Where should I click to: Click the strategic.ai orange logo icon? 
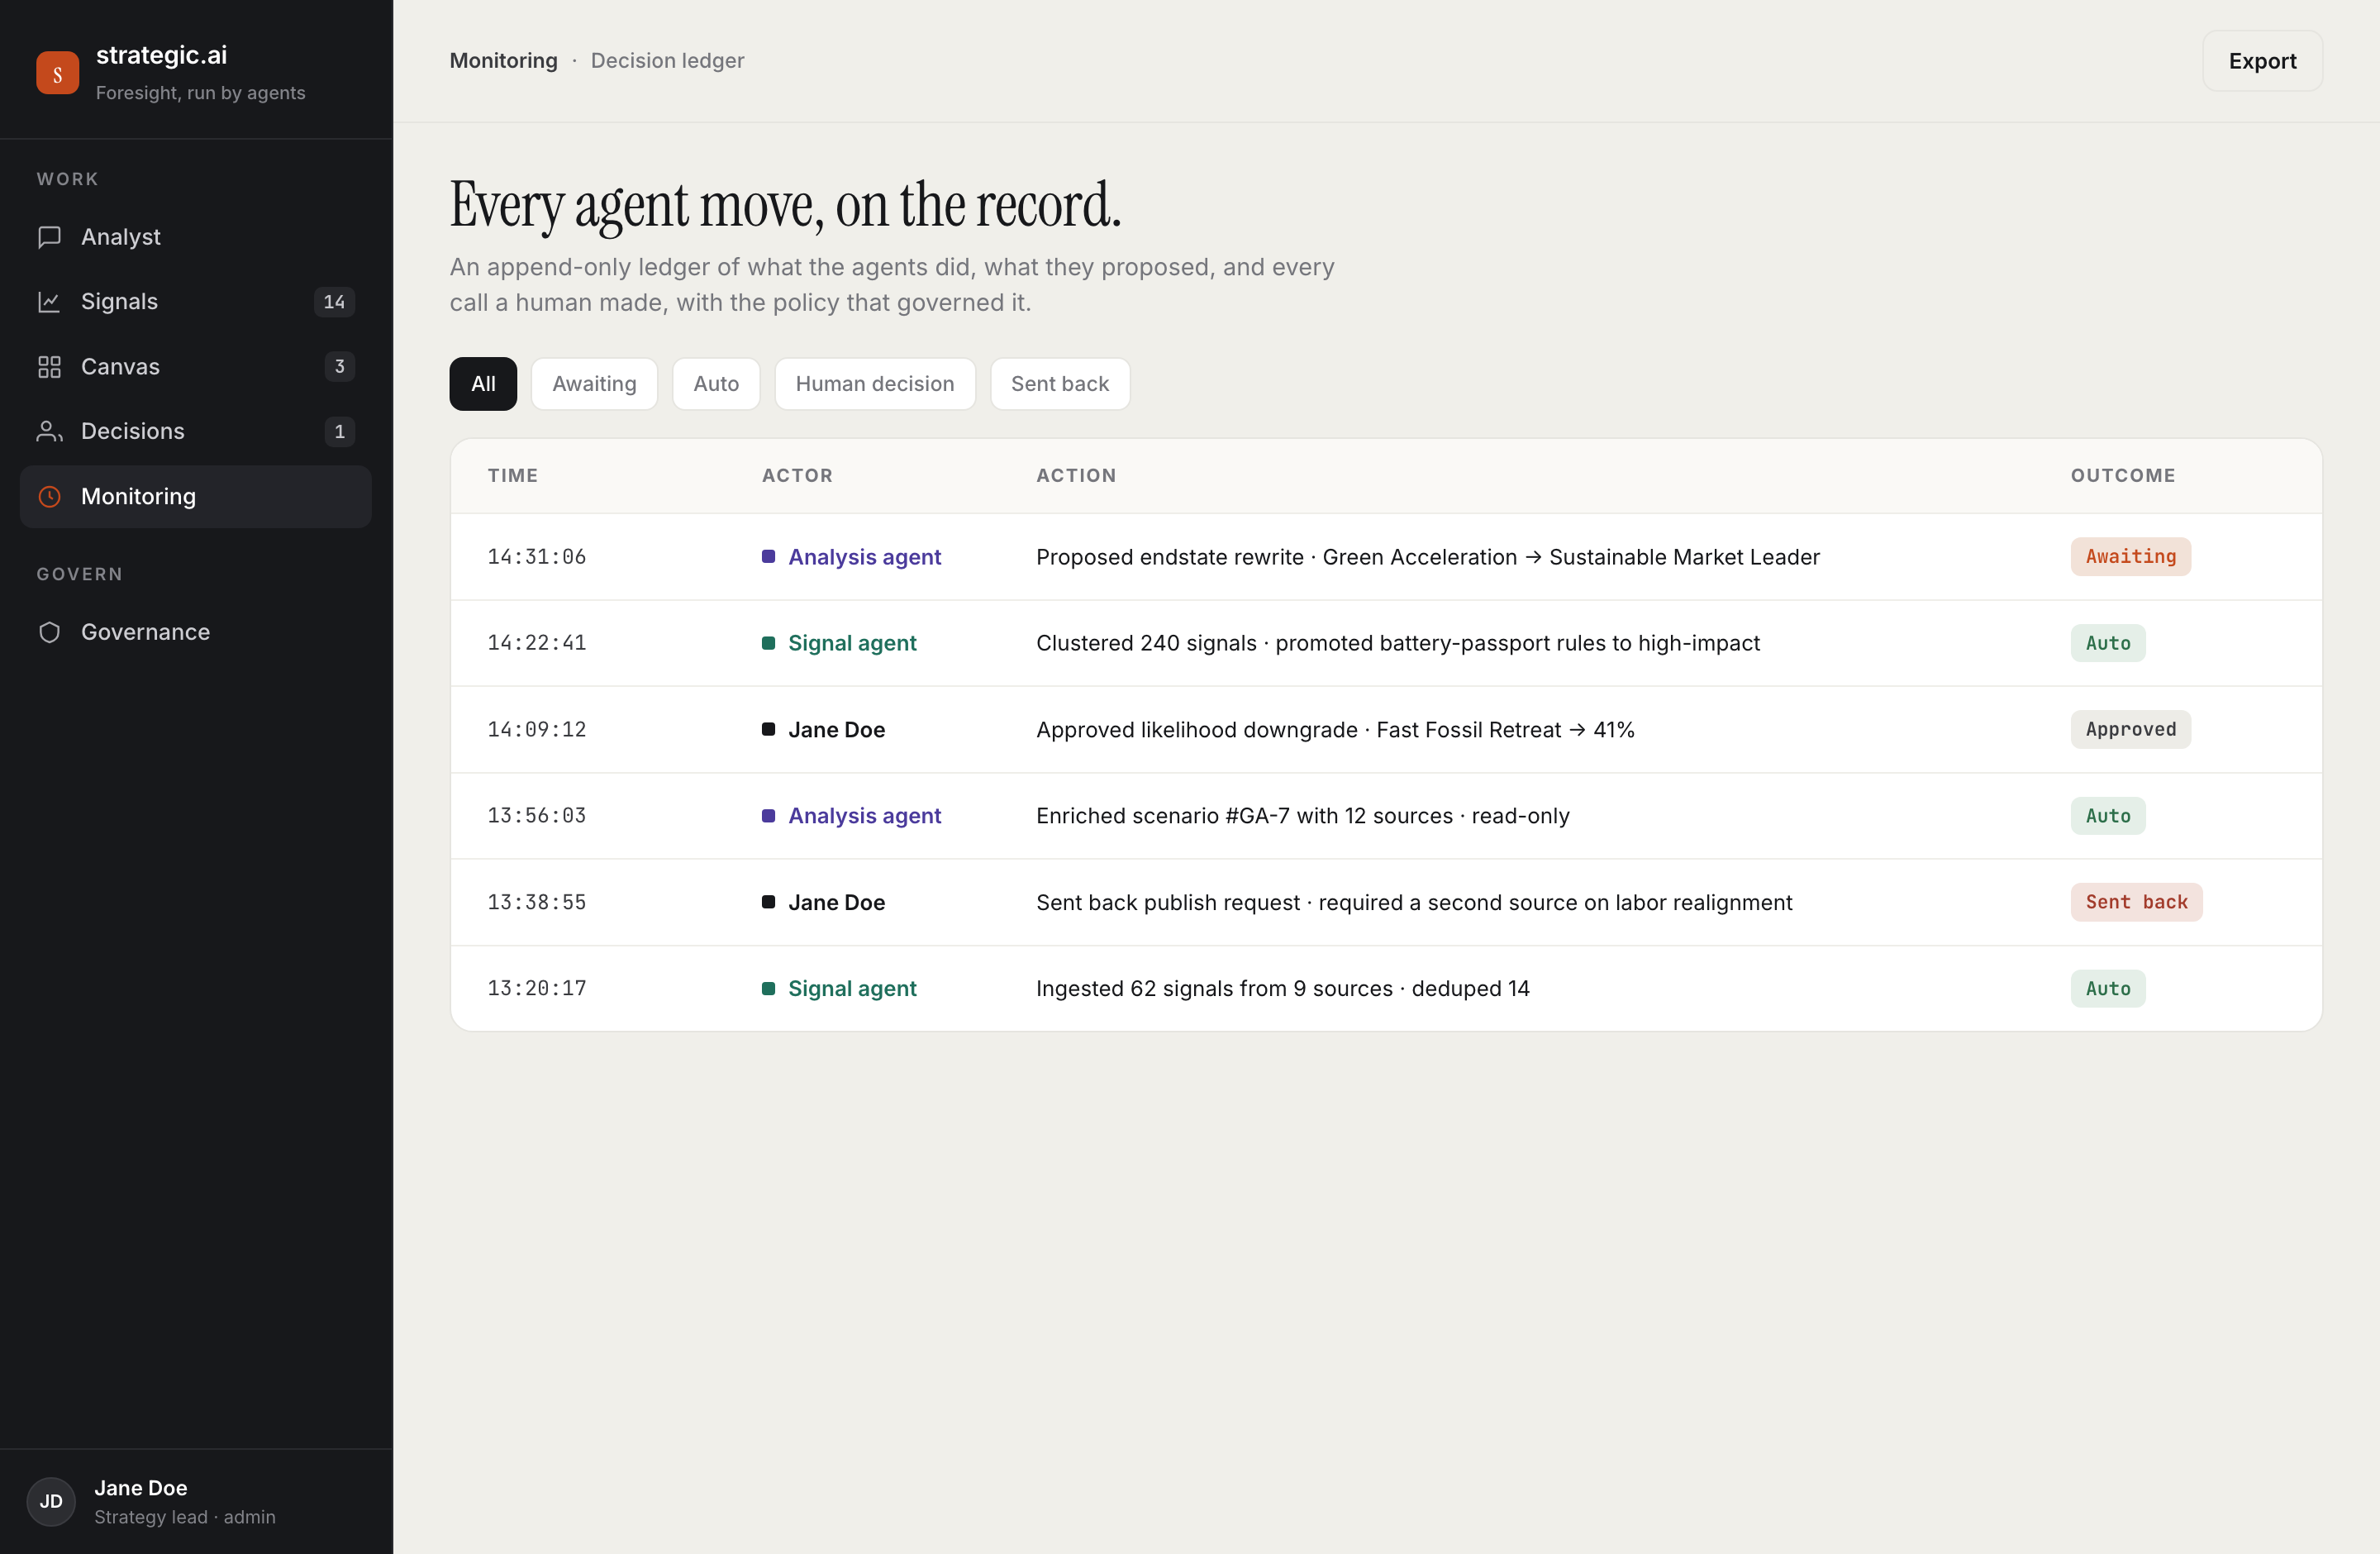(57, 73)
